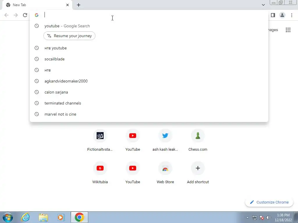
Task: Open the Wikitubia shortcut
Action: (100, 173)
